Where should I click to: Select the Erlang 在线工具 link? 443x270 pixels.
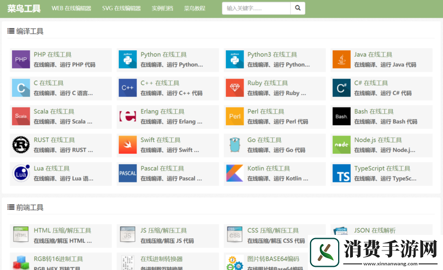[x=162, y=111]
